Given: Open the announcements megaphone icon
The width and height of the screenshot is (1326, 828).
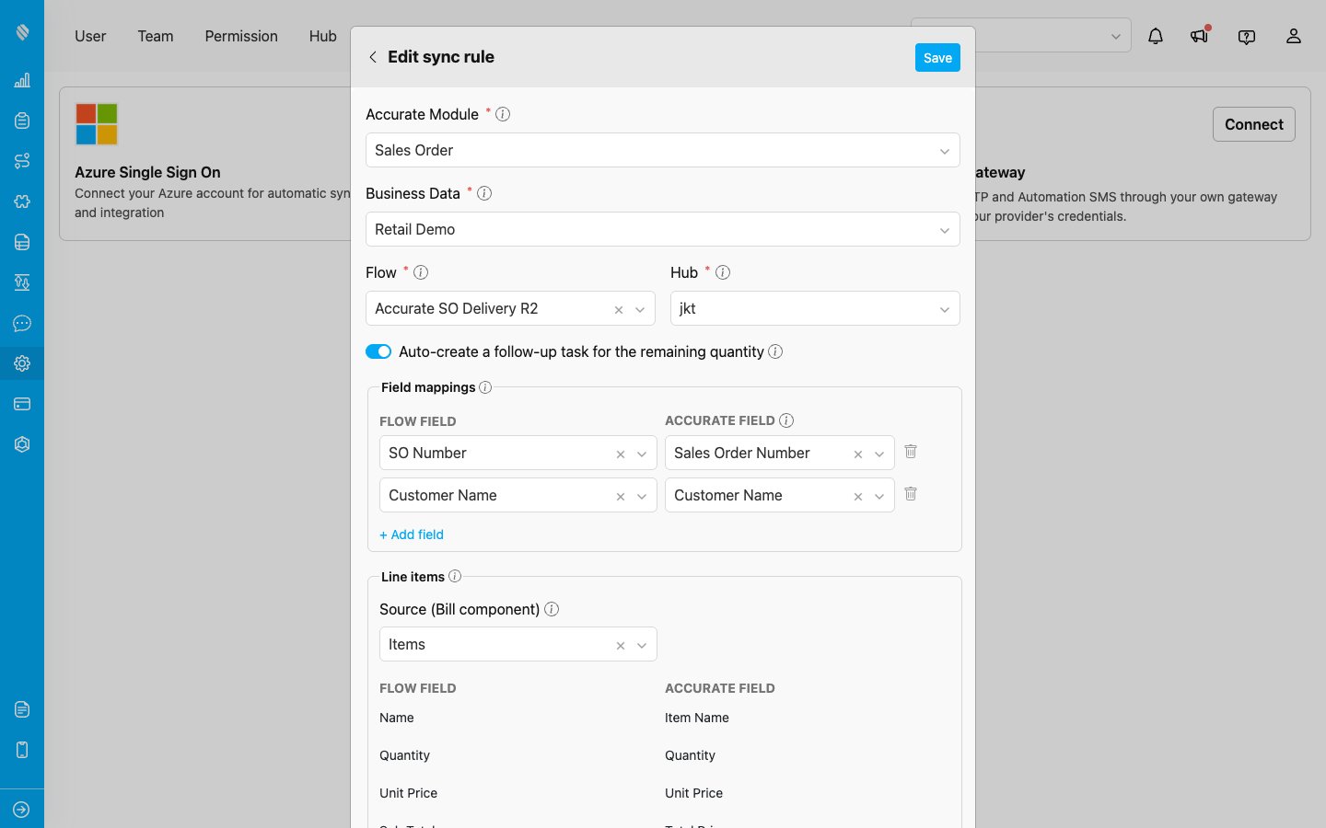Looking at the screenshot, I should [x=1200, y=35].
